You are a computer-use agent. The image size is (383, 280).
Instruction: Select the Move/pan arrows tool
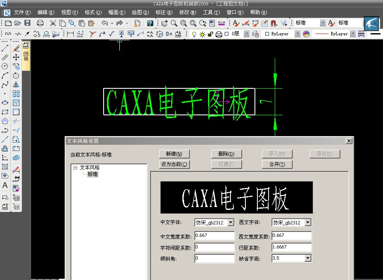(16, 57)
